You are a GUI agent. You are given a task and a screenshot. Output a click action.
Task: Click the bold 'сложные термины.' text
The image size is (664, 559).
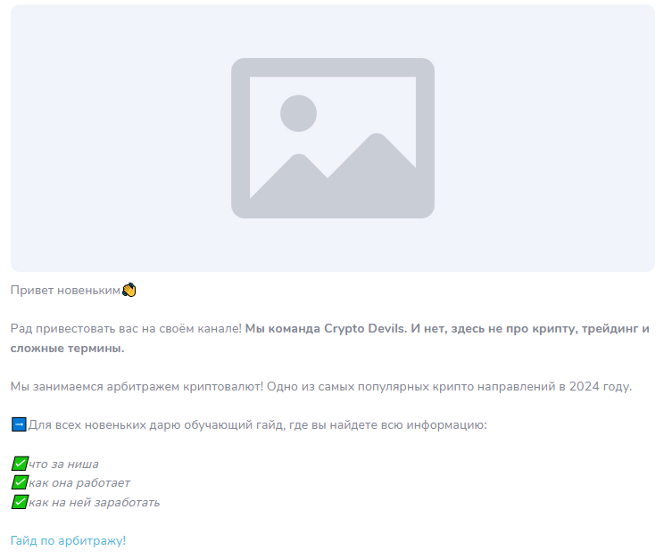(x=67, y=349)
